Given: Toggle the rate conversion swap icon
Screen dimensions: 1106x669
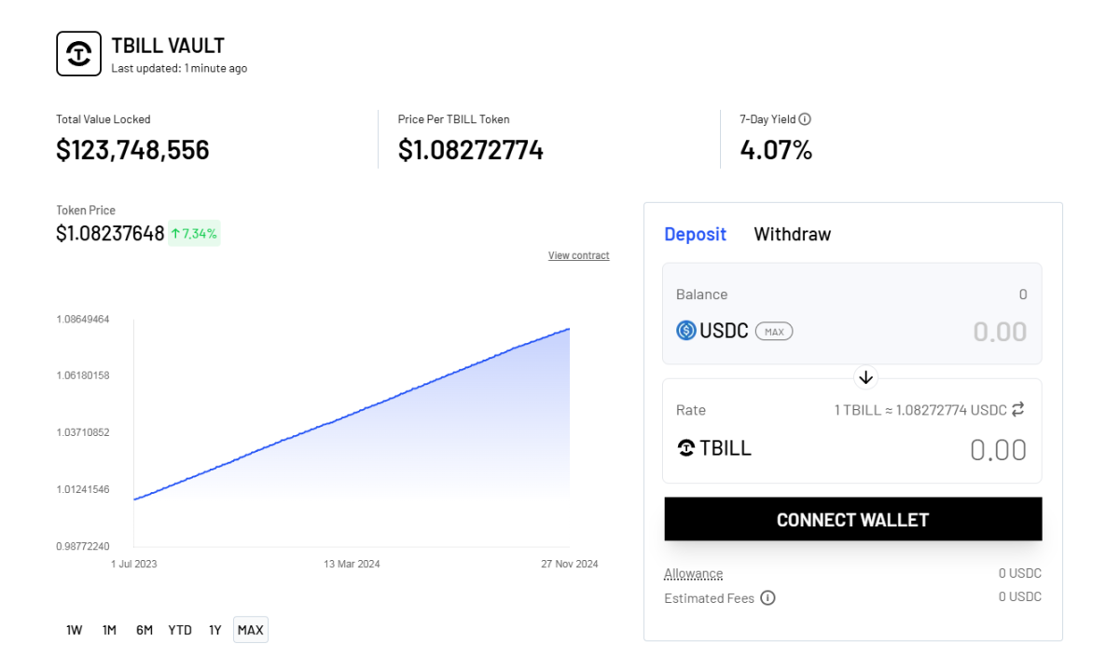Looking at the screenshot, I should [x=1018, y=409].
